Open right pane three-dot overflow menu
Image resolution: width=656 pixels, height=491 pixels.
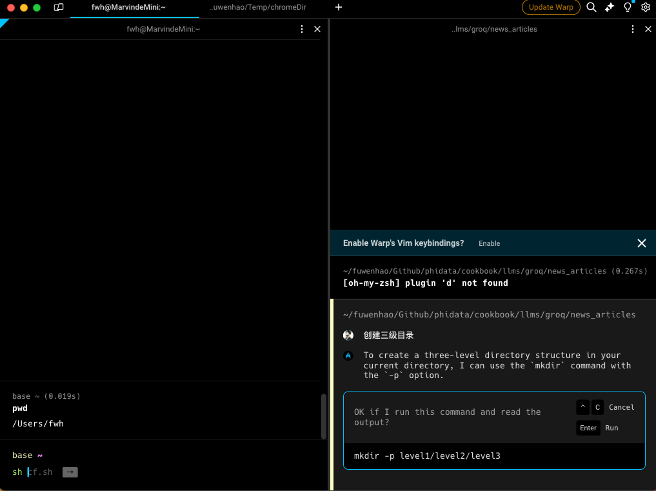coord(633,29)
